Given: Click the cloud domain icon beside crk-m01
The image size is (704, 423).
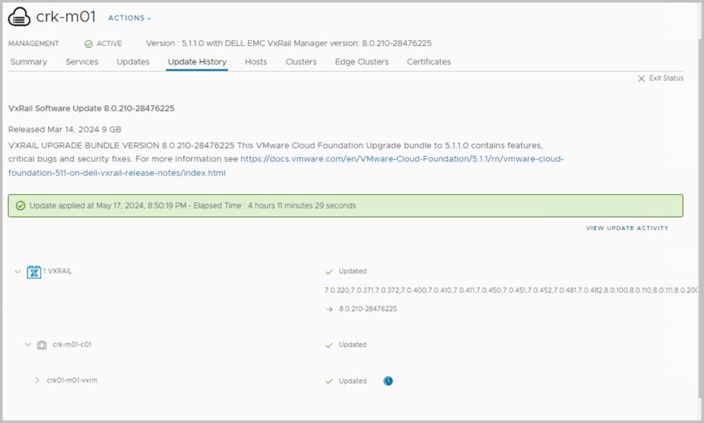Looking at the screenshot, I should [x=19, y=17].
